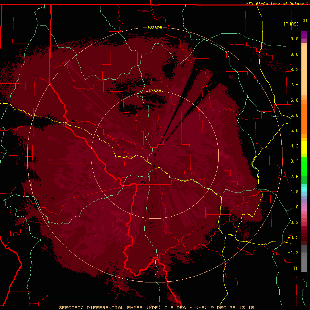The height and width of the screenshot is (310, 310).
Task: Click the 2.6 value on color scale
Action: pyautogui.click(x=294, y=177)
